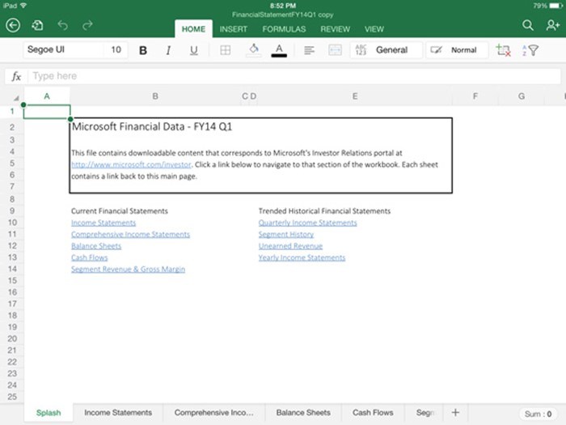
Task: Click the merge cells icon
Action: click(x=335, y=50)
